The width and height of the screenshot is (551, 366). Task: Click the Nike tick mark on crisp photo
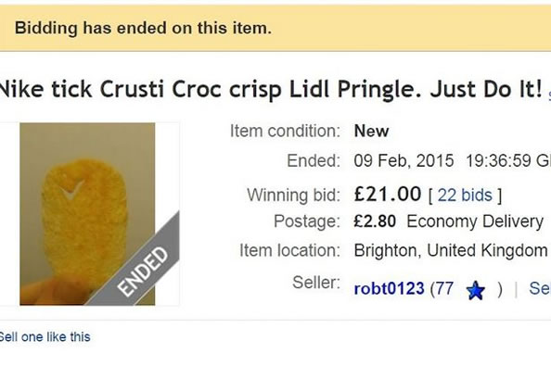coord(71,190)
